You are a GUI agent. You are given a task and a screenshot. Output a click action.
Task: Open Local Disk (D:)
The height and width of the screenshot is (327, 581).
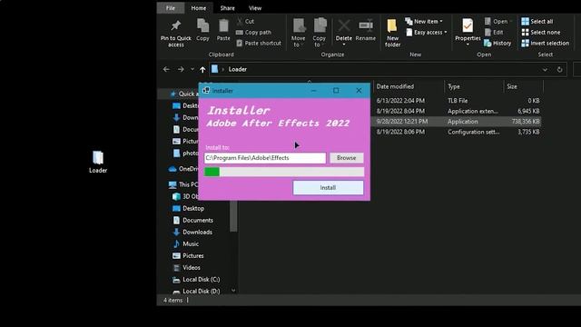[201, 291]
